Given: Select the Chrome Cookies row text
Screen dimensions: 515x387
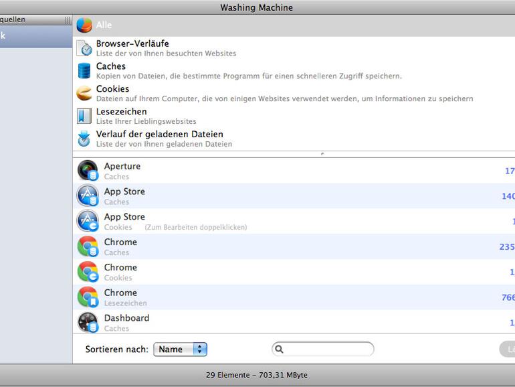Looking at the screenshot, I should (x=120, y=273).
